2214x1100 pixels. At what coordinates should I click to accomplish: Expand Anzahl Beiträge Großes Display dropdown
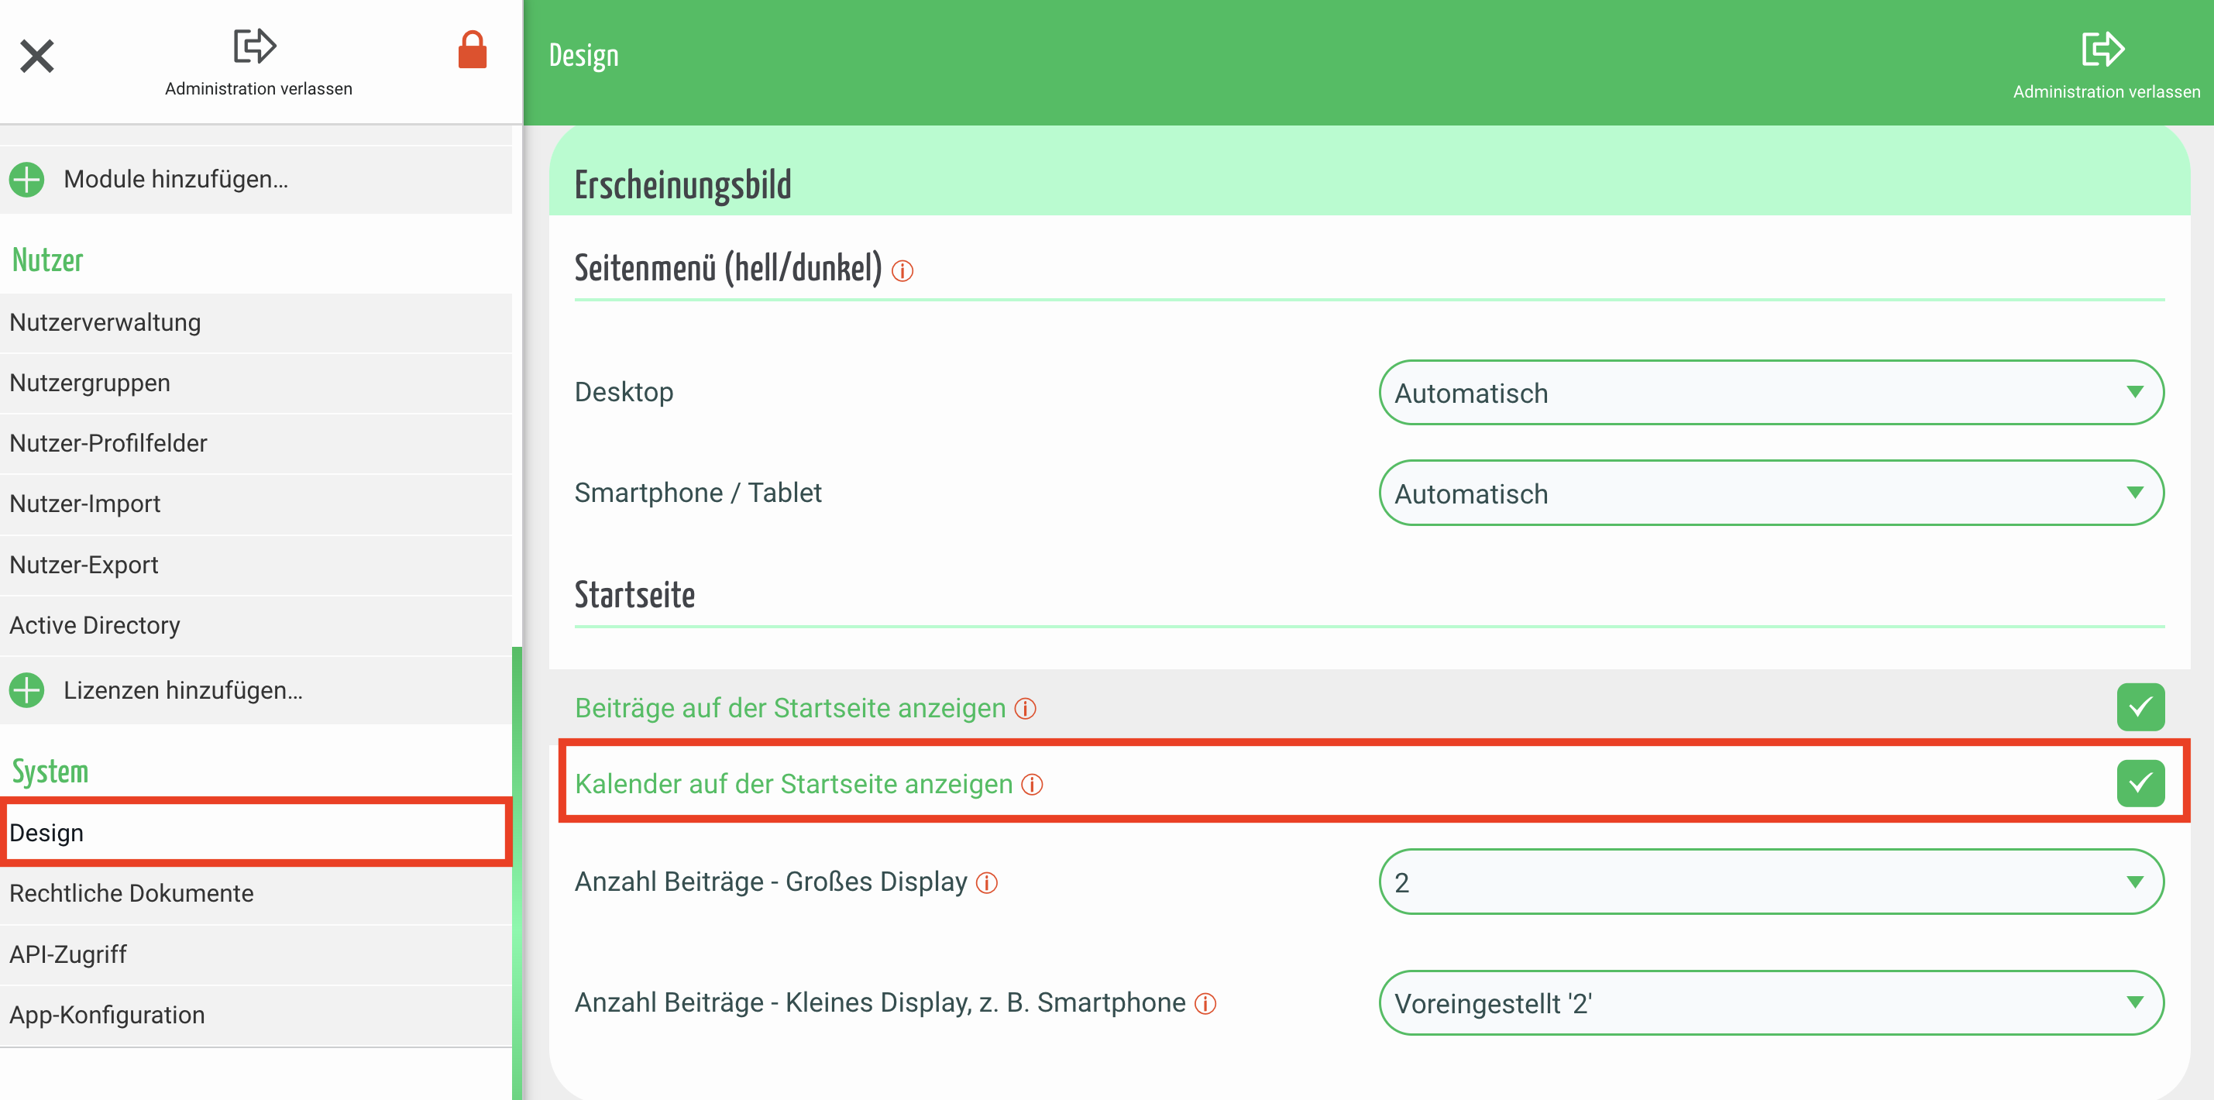coord(1771,882)
